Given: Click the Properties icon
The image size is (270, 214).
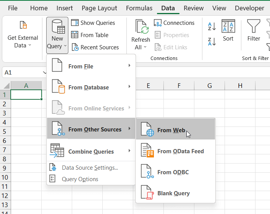Looking at the screenshot, I should coord(158,35).
